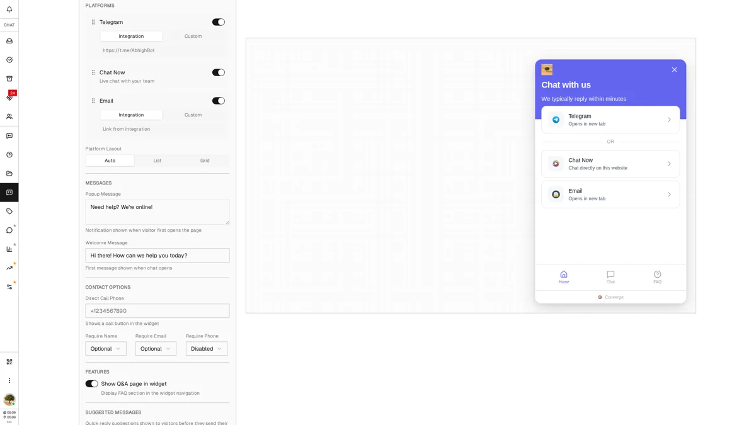
Task: Select the chat widget builder icon
Action: (9, 192)
